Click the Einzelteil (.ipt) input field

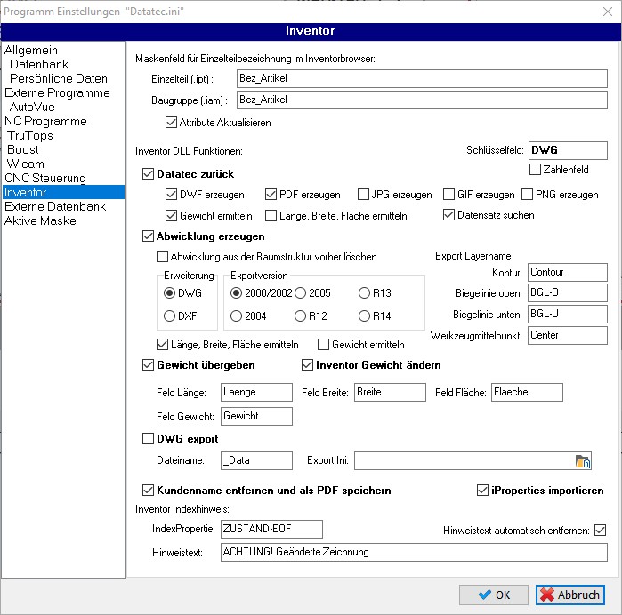point(422,78)
